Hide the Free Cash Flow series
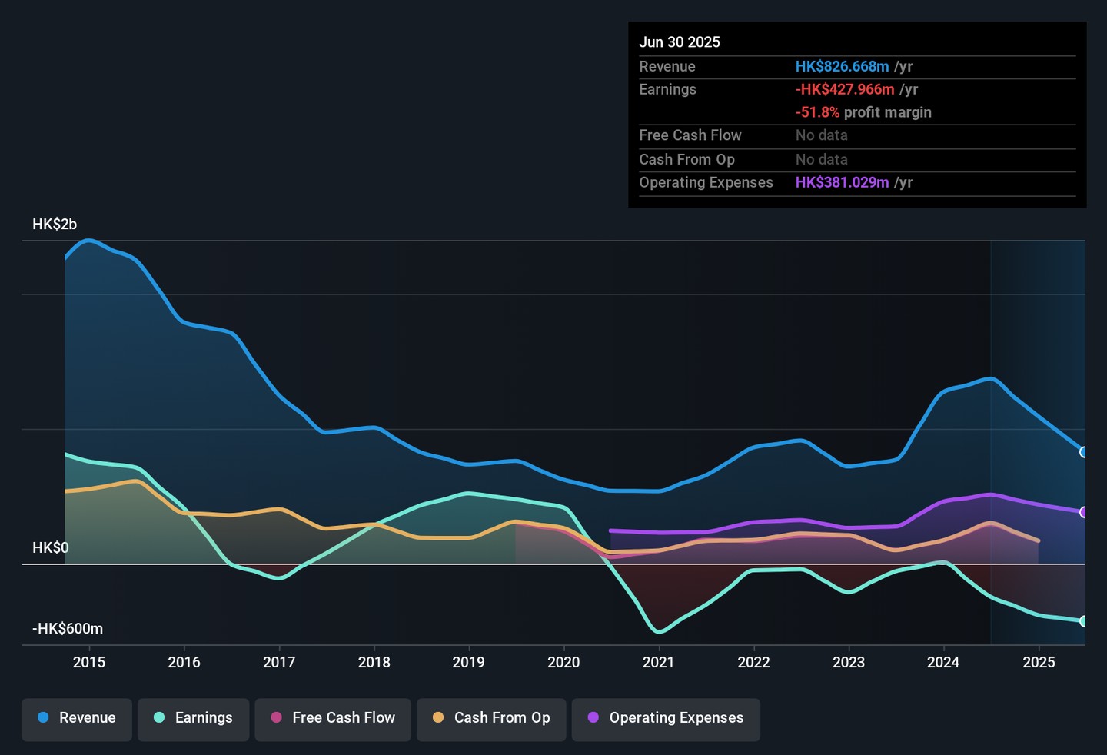 pos(333,718)
